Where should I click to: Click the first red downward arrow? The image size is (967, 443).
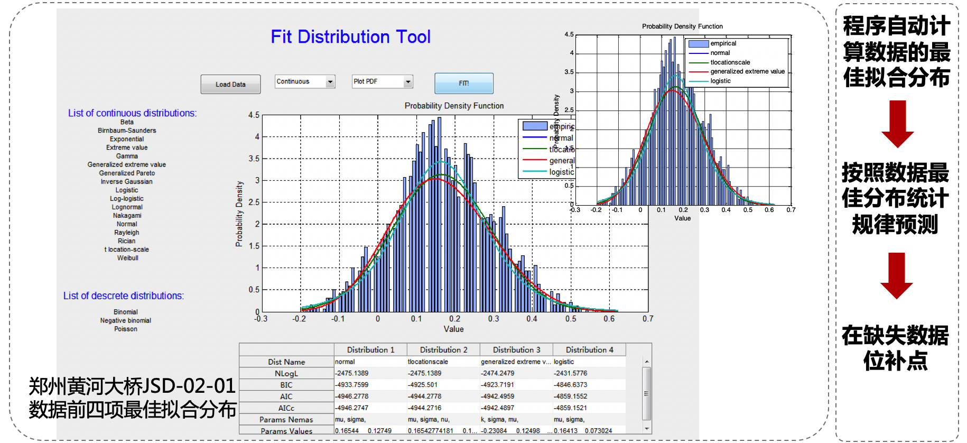897,124
